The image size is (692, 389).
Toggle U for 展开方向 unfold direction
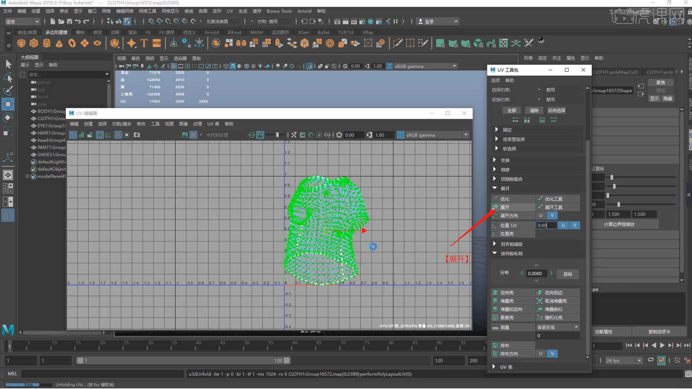[541, 215]
